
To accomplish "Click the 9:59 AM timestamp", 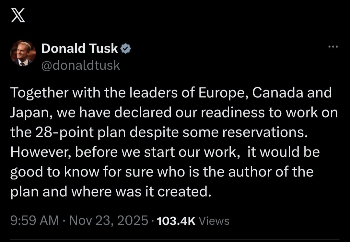I will click(35, 221).
